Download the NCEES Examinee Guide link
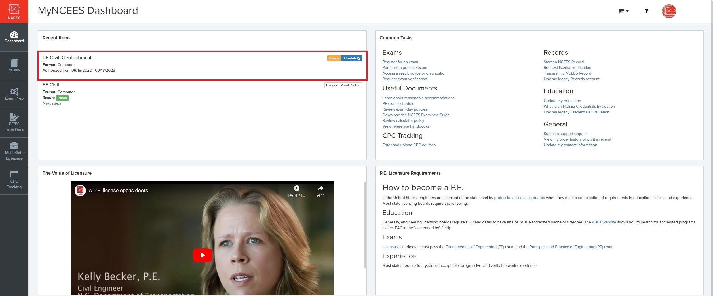The width and height of the screenshot is (713, 296). (416, 115)
